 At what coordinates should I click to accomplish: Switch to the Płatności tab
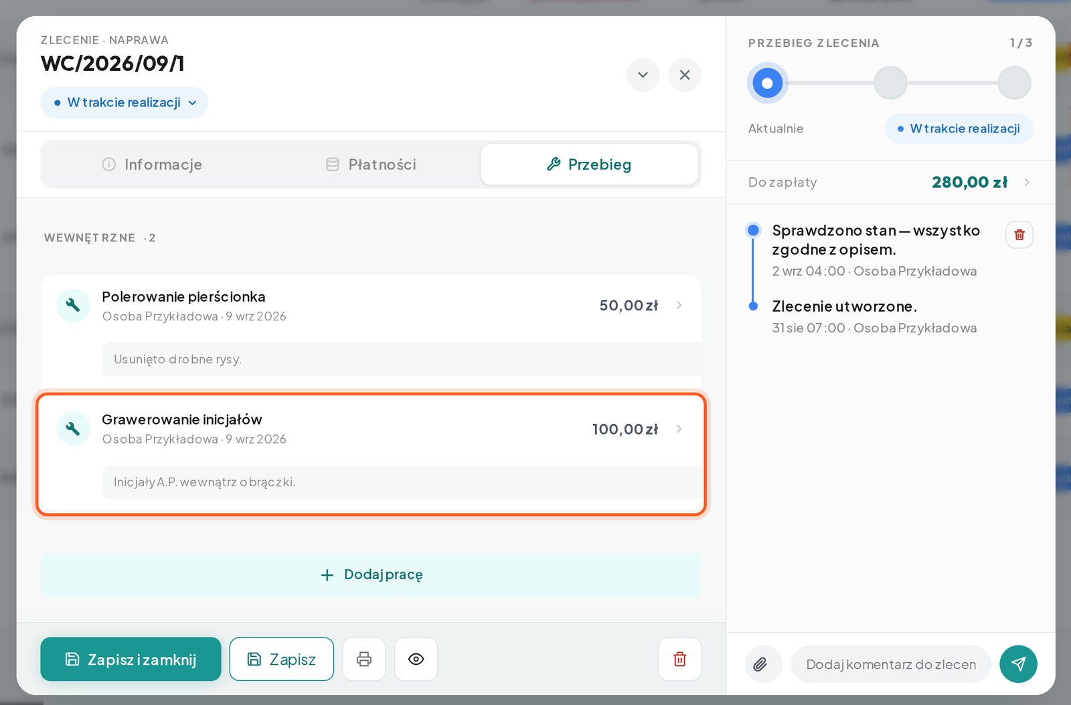coord(371,165)
